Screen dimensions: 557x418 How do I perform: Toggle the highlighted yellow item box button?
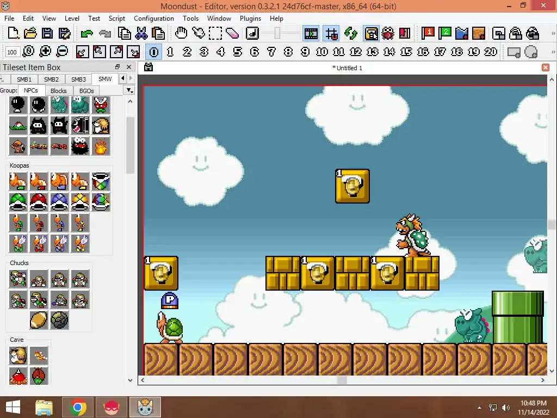(x=371, y=33)
